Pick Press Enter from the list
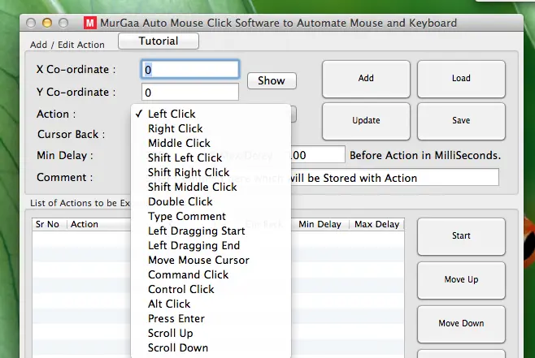 [176, 318]
